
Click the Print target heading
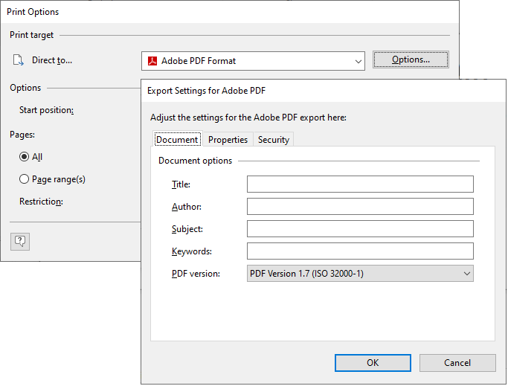click(x=31, y=35)
